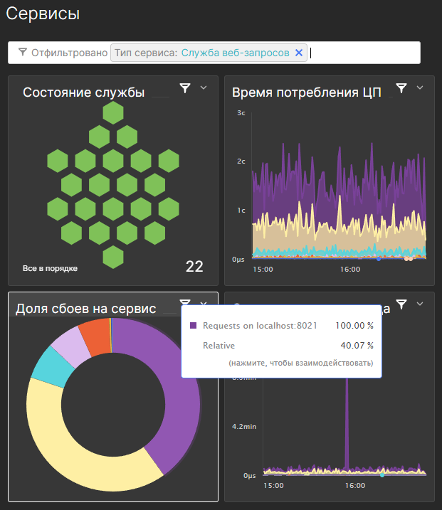This screenshot has height=510, width=442.
Task: Click filter icon on the tooltip-covered chart tile
Action: (x=401, y=304)
